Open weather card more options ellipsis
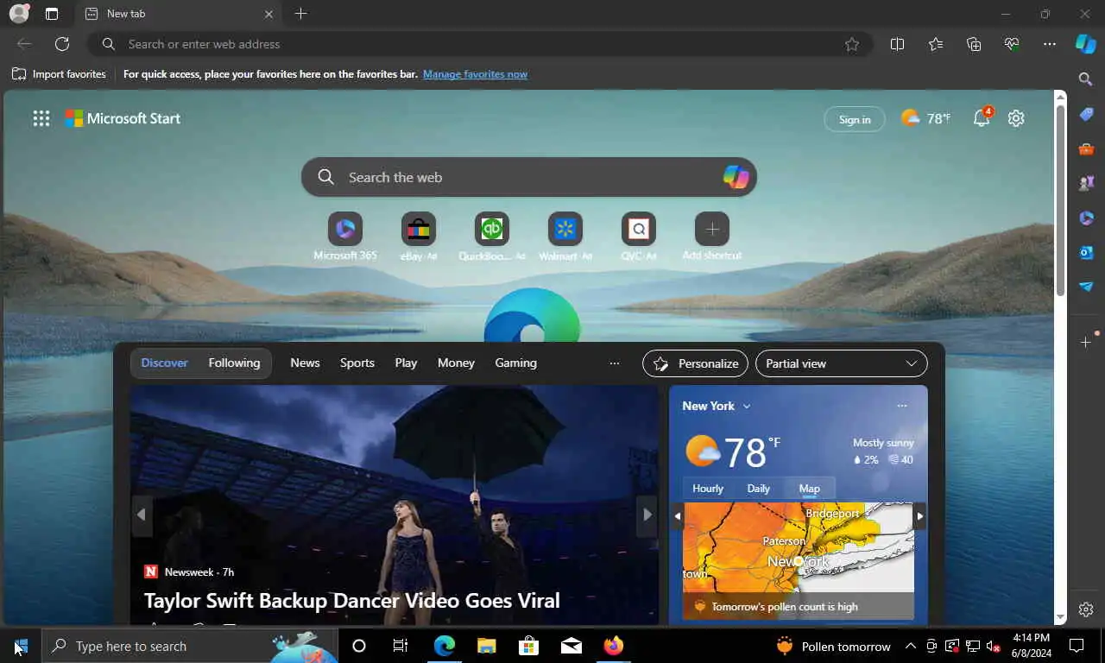Viewport: 1105px width, 663px height. click(902, 406)
